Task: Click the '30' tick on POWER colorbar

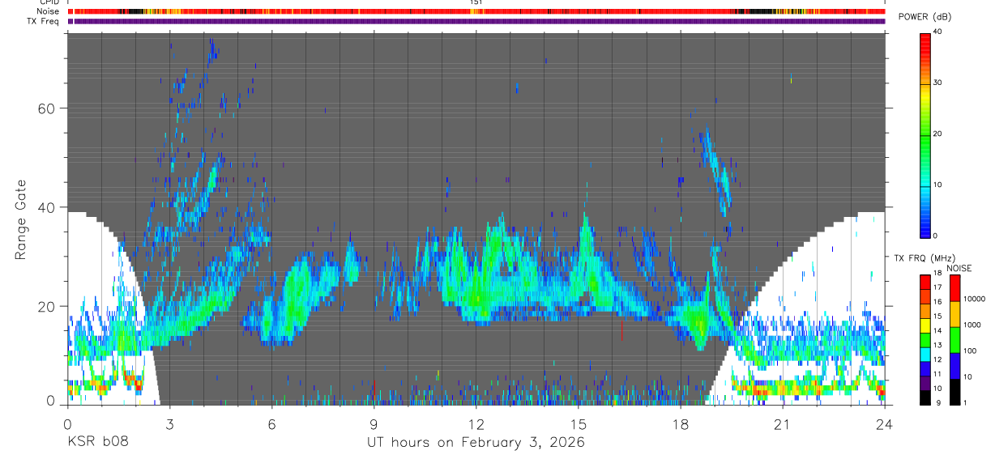Action: [937, 83]
